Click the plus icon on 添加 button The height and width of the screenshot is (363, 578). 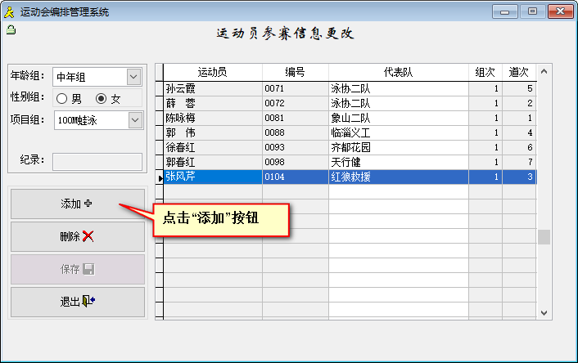[88, 204]
